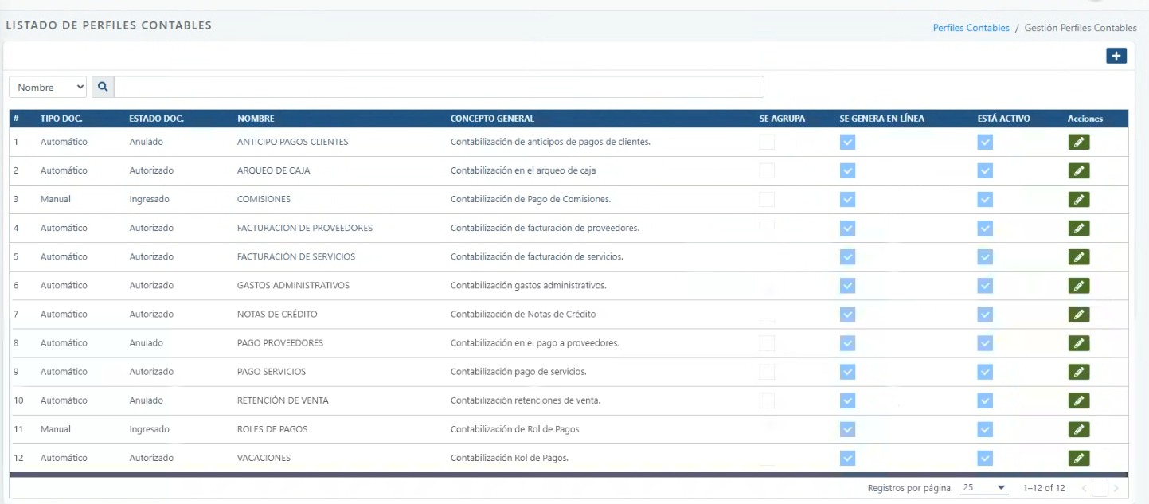Check SE AGRUPA for ARQUEO DE CAJA
This screenshot has width=1149, height=504.
(767, 170)
